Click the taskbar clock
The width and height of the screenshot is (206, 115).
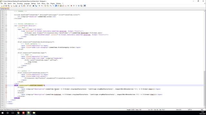point(202,113)
